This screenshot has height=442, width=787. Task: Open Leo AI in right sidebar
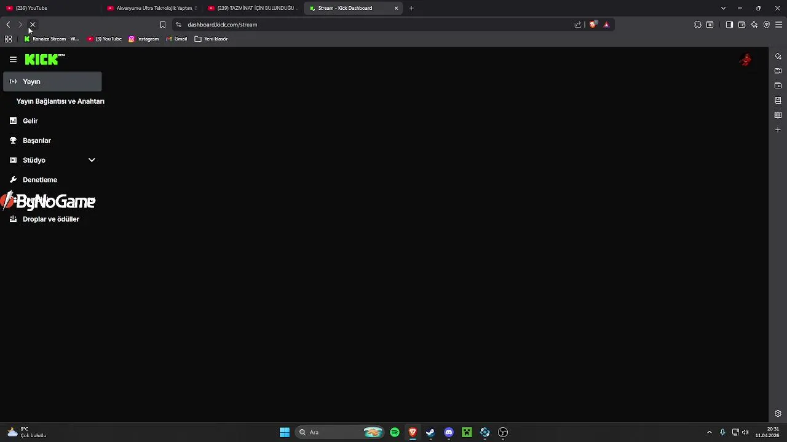tap(778, 56)
